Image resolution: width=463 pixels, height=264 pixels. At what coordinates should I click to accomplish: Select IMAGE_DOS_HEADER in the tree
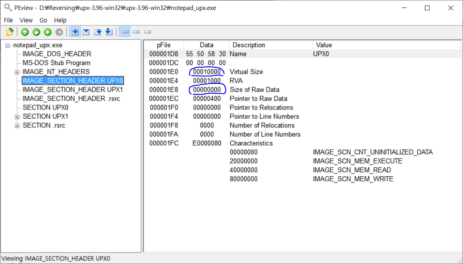tap(57, 54)
